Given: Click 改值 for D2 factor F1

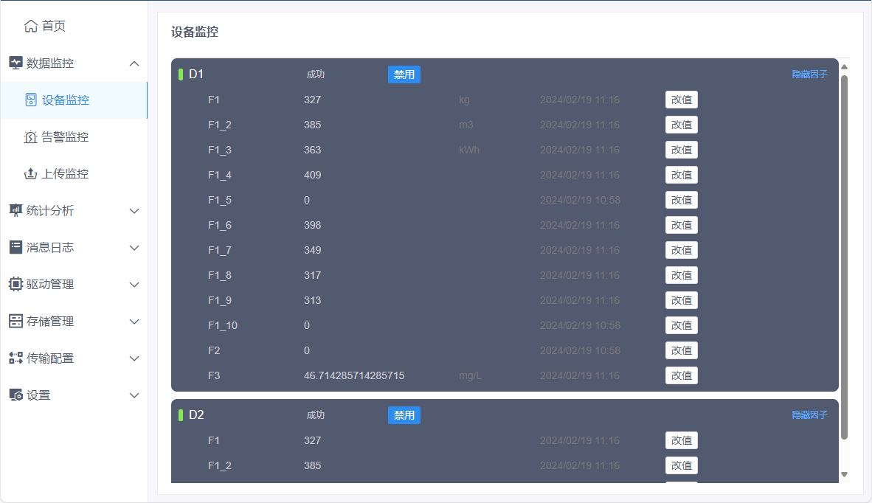Looking at the screenshot, I should click(x=681, y=440).
